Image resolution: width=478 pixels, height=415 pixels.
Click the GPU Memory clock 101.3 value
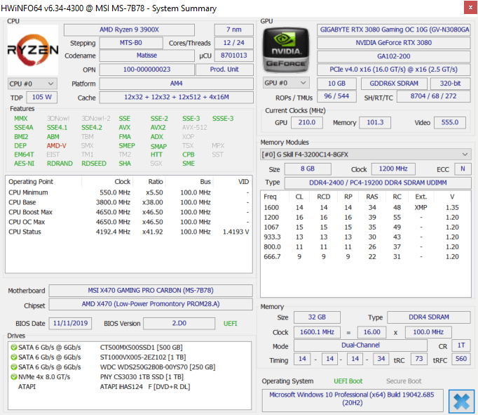point(375,122)
